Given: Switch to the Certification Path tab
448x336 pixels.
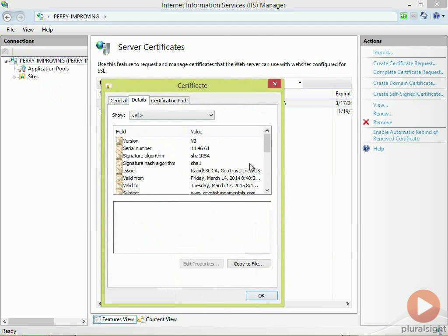Looking at the screenshot, I should point(169,101).
